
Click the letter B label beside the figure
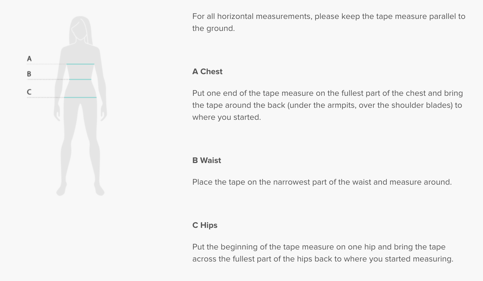[x=29, y=74]
